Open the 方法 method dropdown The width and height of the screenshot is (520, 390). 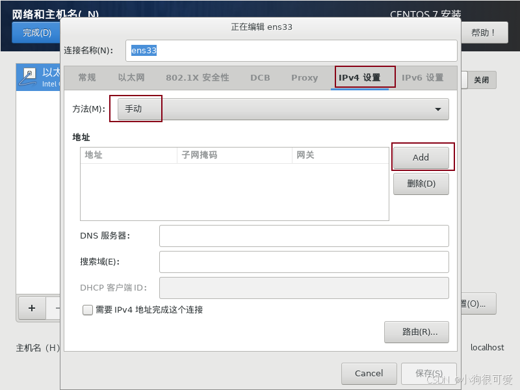point(283,109)
